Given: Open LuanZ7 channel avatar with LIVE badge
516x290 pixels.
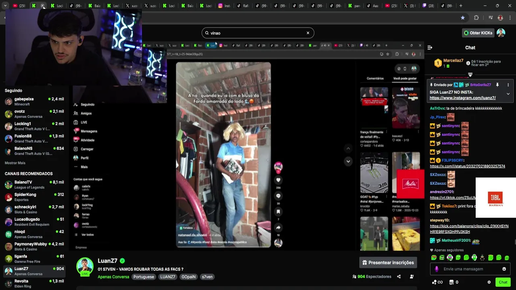Looking at the screenshot, I should (85, 267).
